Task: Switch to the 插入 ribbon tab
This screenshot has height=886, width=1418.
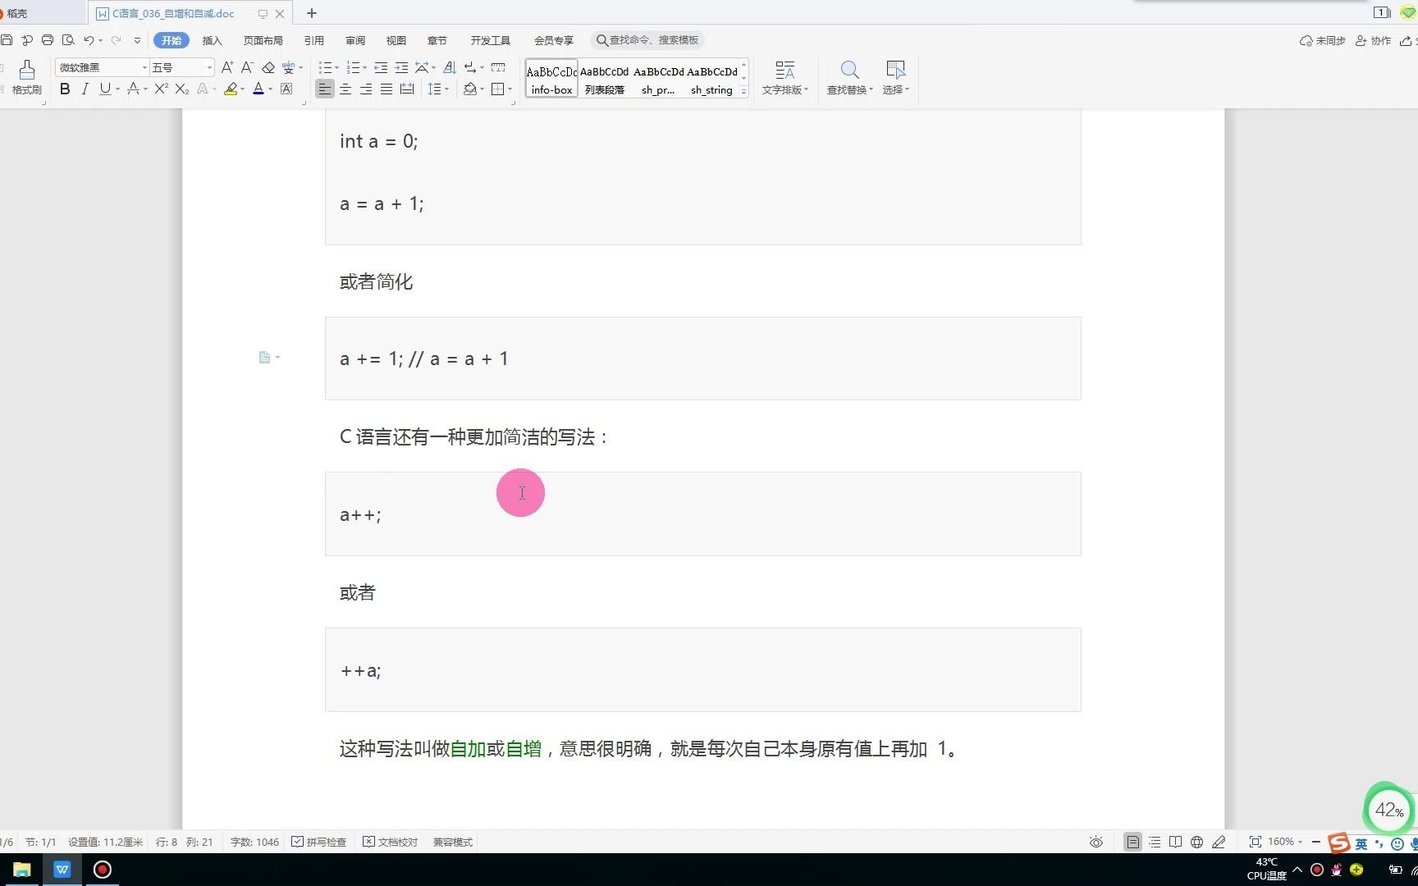Action: 212,39
